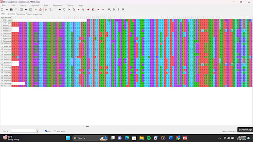
Task: Open the Sequencer menu
Action: click(58, 6)
